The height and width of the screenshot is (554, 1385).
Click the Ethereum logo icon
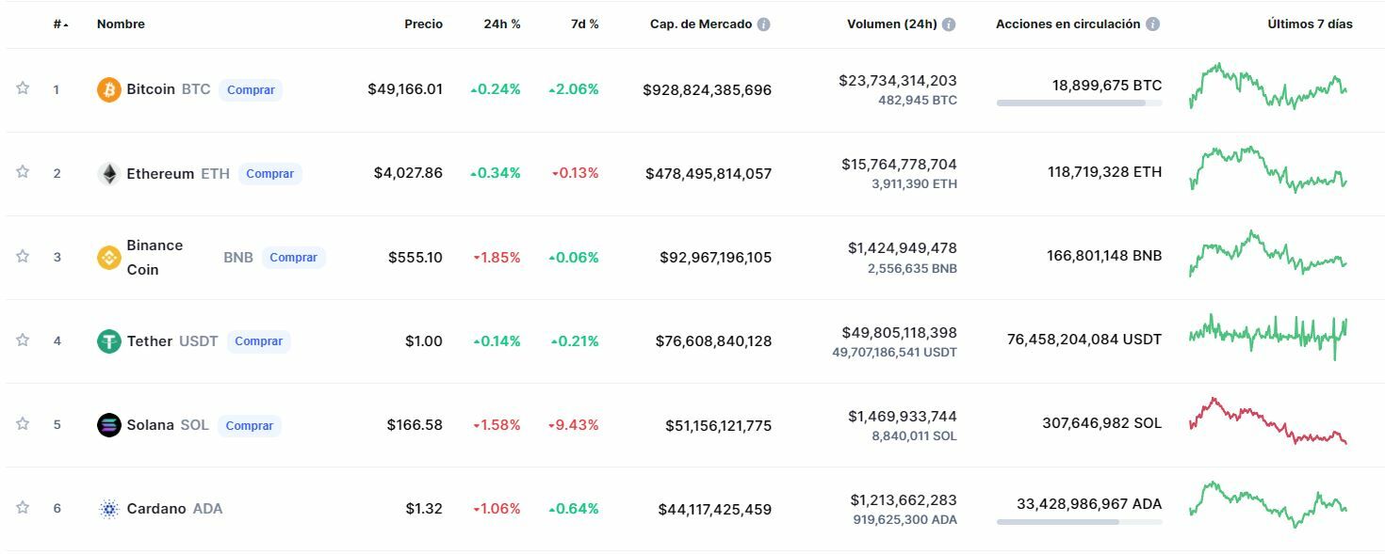[109, 173]
